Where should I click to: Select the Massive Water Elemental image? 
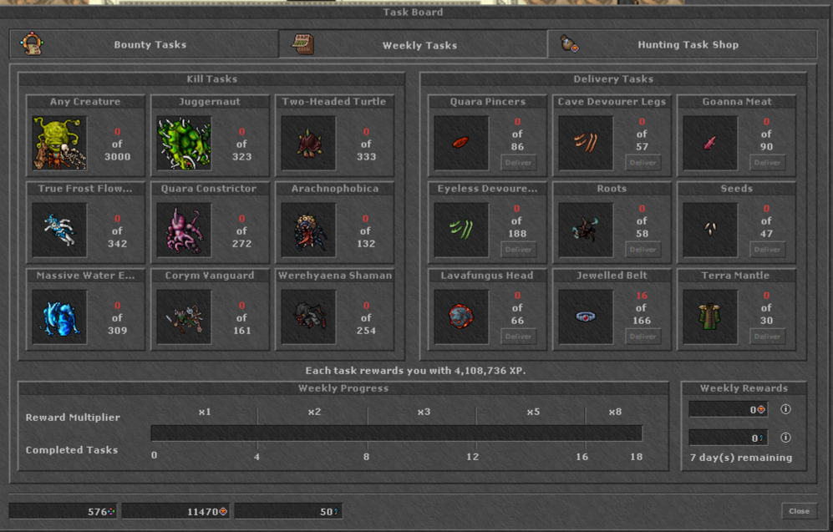pos(59,317)
